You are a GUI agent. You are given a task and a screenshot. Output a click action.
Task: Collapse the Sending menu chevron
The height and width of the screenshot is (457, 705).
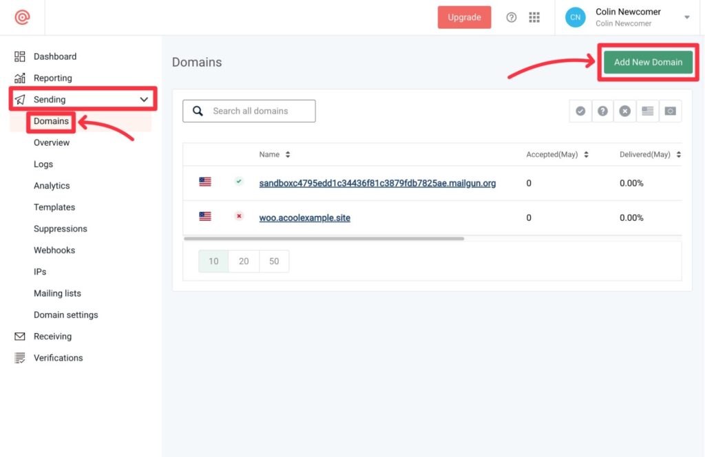click(144, 100)
